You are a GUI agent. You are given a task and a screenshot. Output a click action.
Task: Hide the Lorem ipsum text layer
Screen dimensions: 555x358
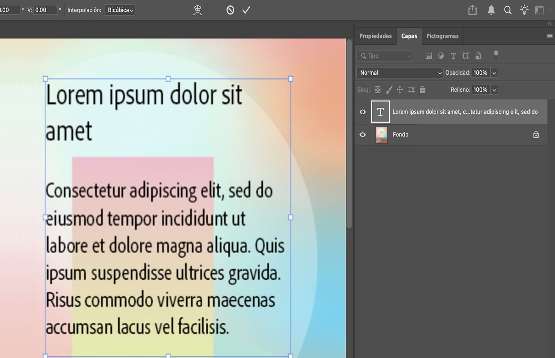tap(362, 111)
